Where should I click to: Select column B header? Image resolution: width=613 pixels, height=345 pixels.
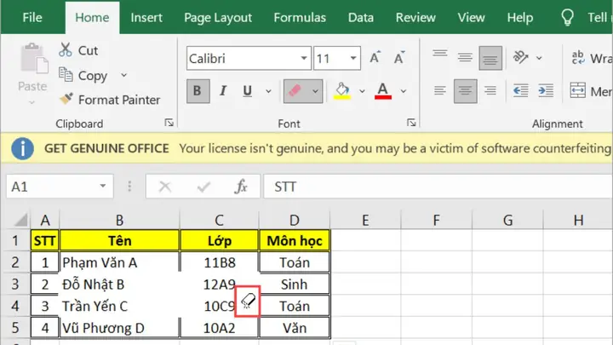point(120,221)
